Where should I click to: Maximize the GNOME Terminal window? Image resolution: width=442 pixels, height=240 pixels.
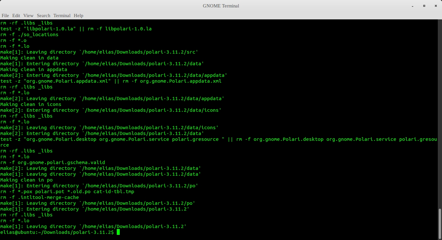424,6
